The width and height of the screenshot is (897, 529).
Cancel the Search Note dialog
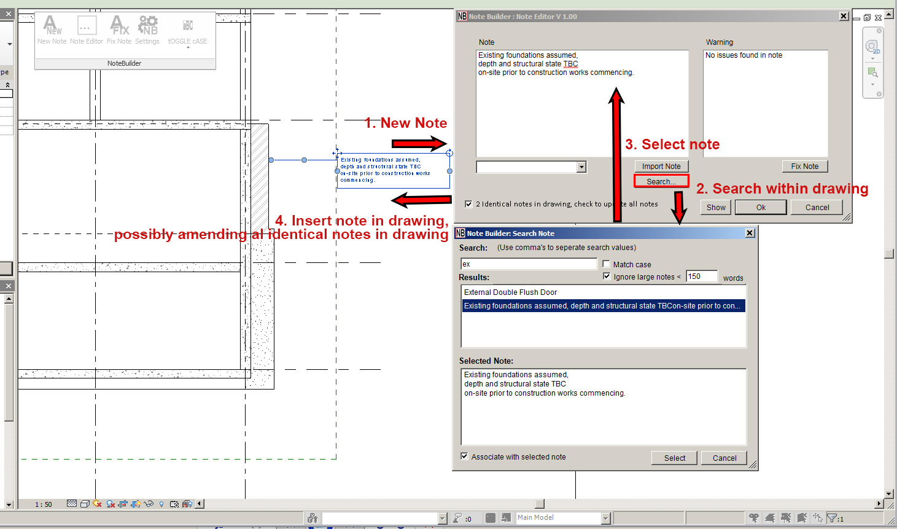724,458
